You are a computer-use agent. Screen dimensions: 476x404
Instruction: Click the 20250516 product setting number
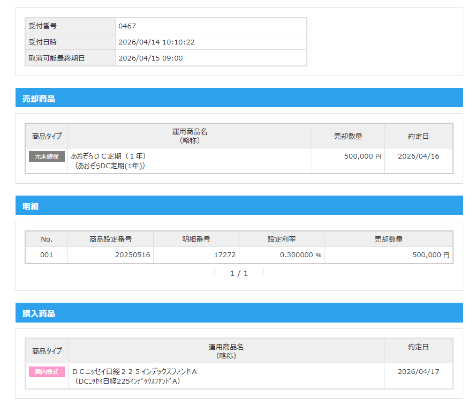click(132, 255)
